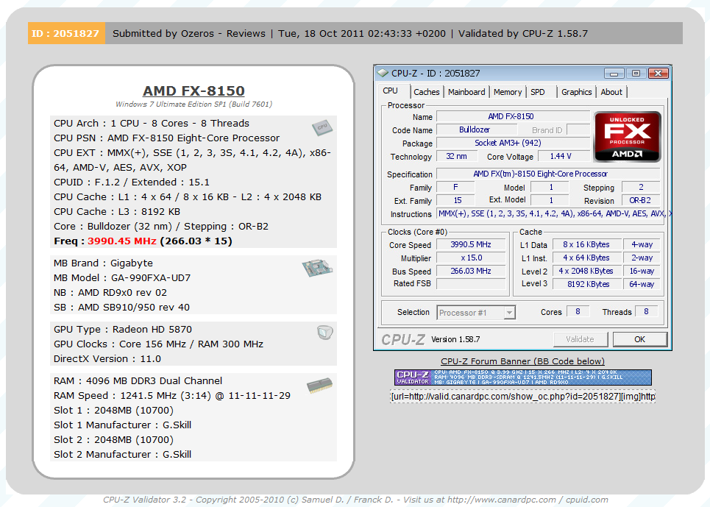710x507 pixels.
Task: Click the Multiplier value x 15.0
Action: [x=471, y=258]
